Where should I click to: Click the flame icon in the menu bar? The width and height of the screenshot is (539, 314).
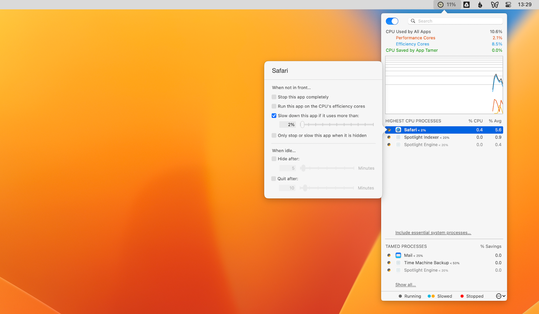(x=480, y=5)
